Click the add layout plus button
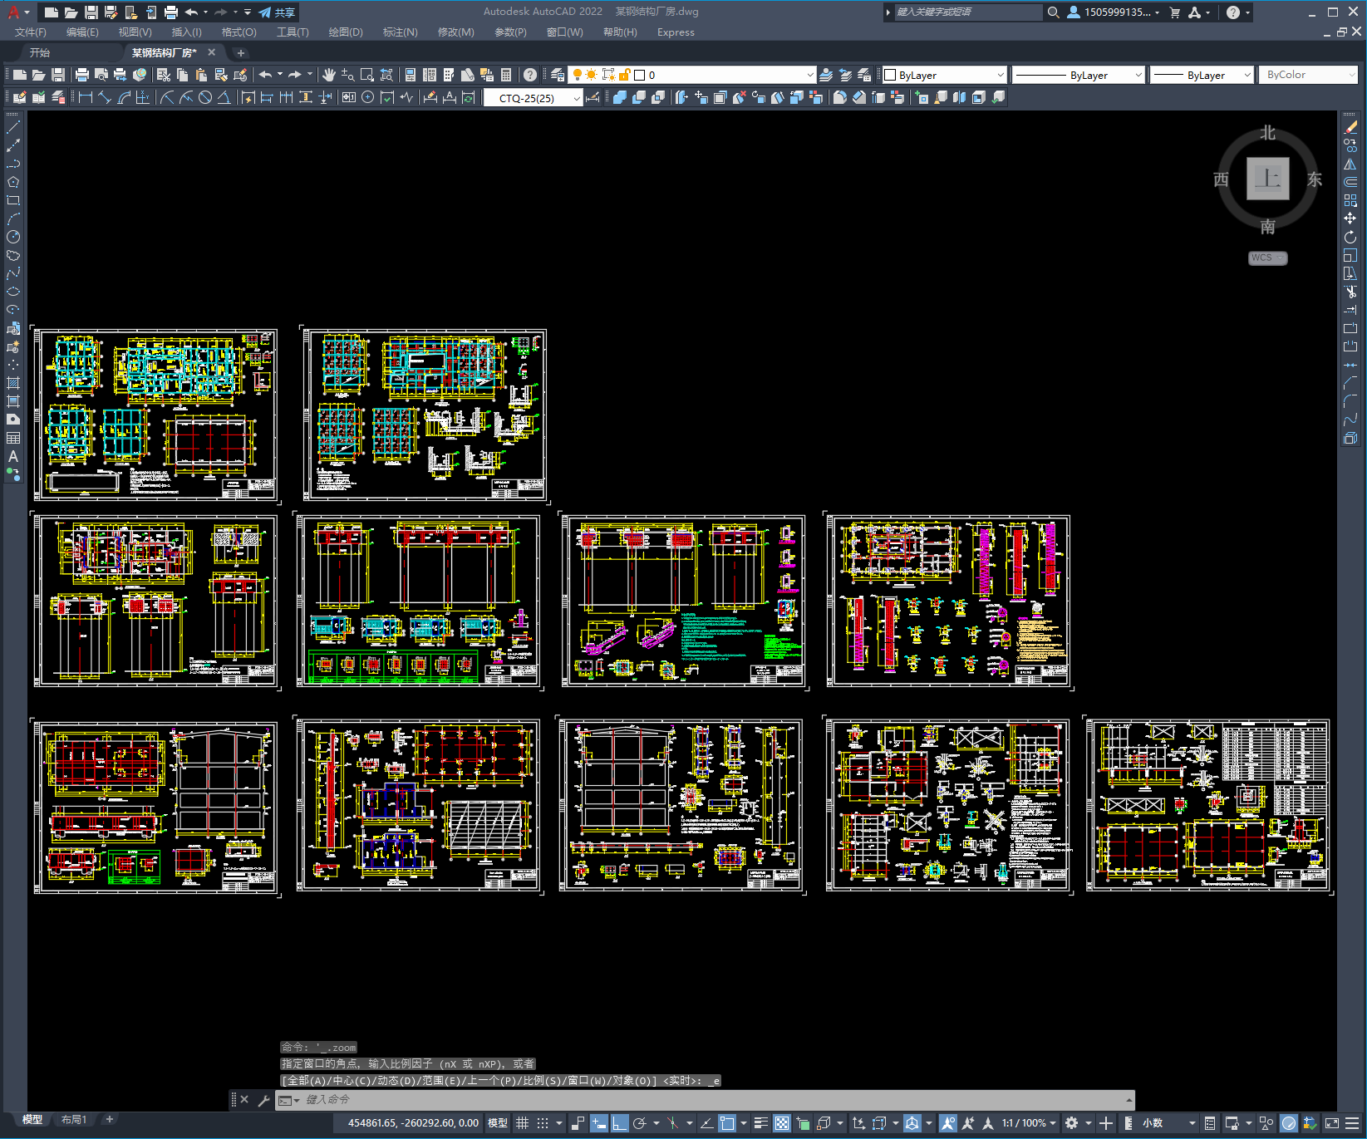This screenshot has width=1367, height=1139. [109, 1119]
